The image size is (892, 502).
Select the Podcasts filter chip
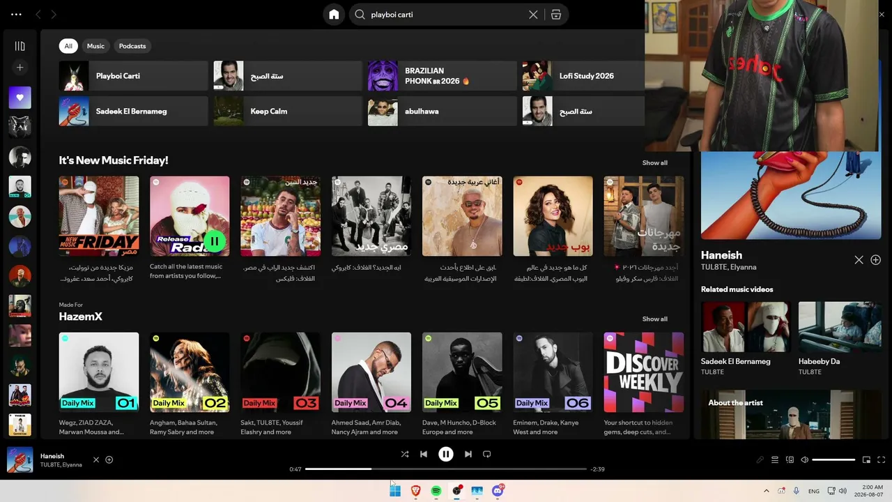pos(132,46)
